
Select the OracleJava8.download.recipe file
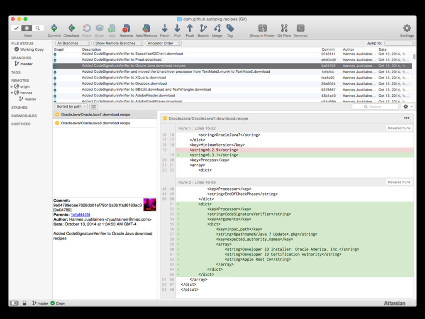(x=95, y=123)
